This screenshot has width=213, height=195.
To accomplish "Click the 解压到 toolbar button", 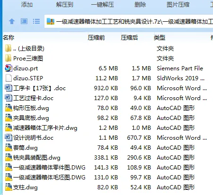I will point(65,5).
